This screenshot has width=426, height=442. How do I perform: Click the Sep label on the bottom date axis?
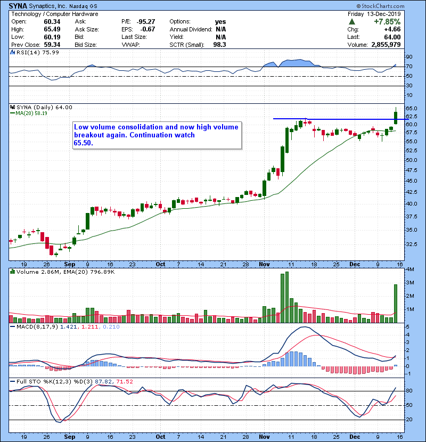click(70, 437)
